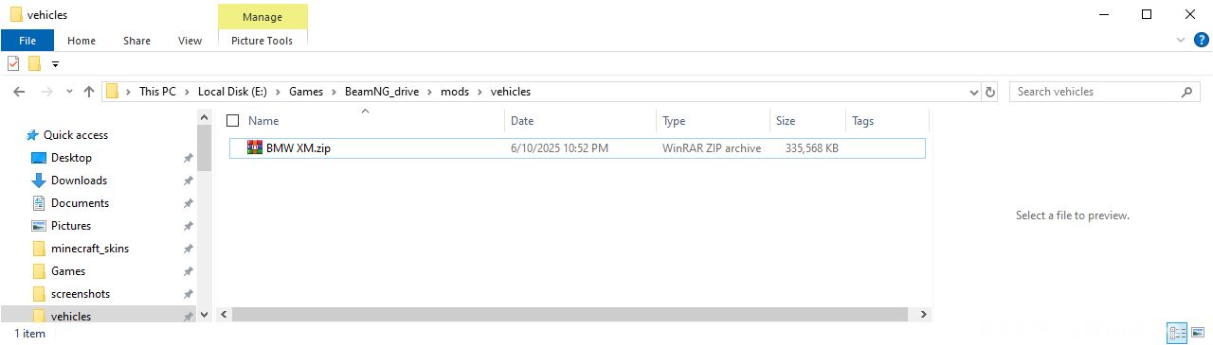Image resolution: width=1213 pixels, height=345 pixels.
Task: Switch to Large icons view layout
Action: click(1198, 333)
